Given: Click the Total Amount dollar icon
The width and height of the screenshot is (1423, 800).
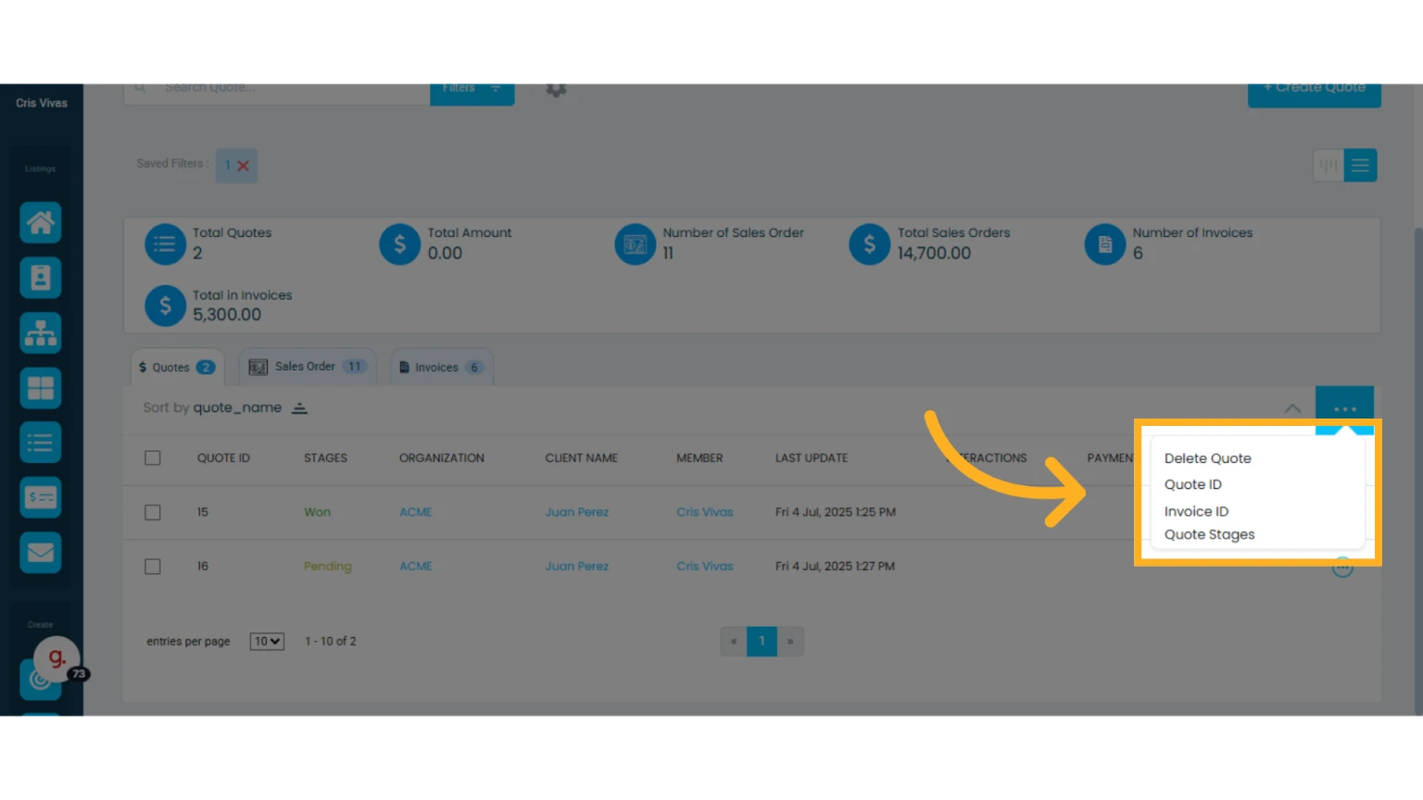Looking at the screenshot, I should (400, 244).
